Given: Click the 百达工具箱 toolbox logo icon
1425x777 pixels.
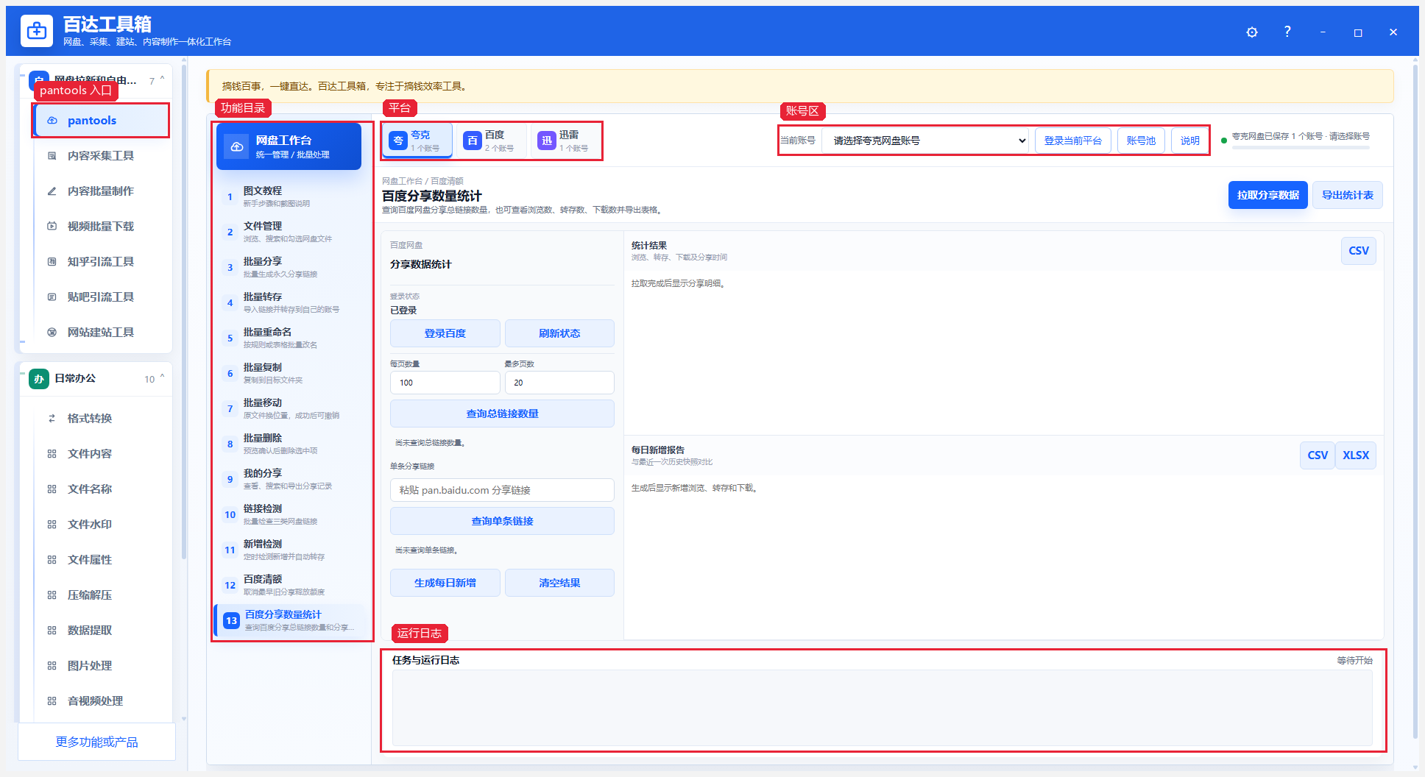Looking at the screenshot, I should point(37,31).
